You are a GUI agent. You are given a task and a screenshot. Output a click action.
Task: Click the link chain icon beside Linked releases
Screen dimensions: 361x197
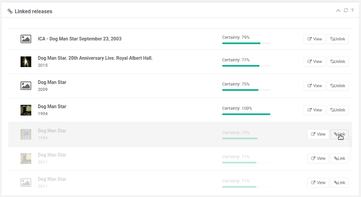(x=10, y=11)
